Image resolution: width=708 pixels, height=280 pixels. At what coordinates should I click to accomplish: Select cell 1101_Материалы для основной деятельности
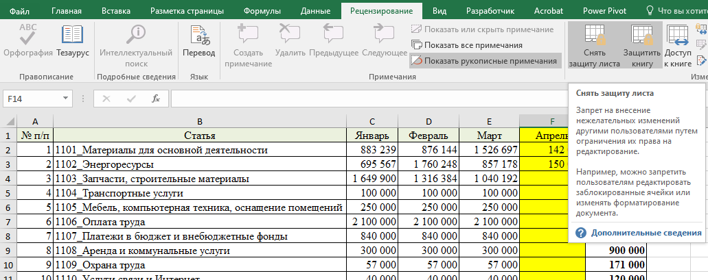(200, 150)
